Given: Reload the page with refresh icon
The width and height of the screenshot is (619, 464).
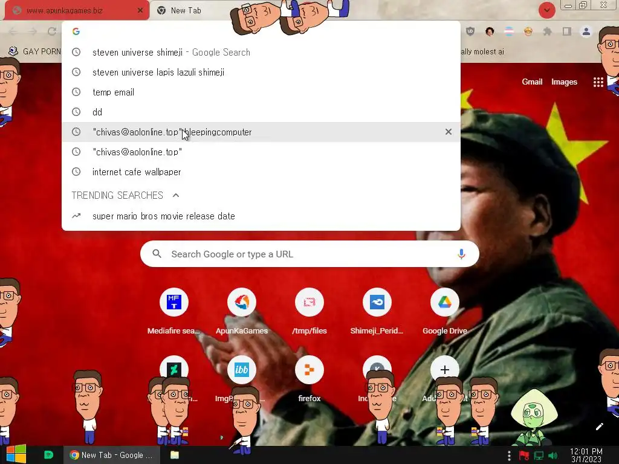Looking at the screenshot, I should 52,31.
